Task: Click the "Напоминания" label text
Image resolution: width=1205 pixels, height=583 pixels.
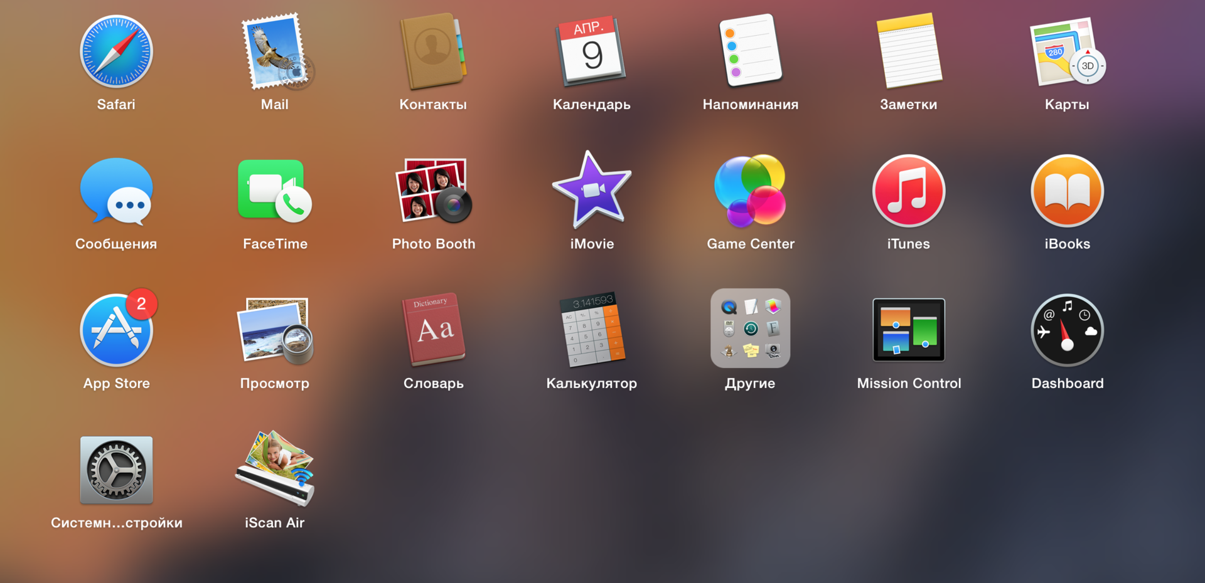Action: pyautogui.click(x=750, y=104)
